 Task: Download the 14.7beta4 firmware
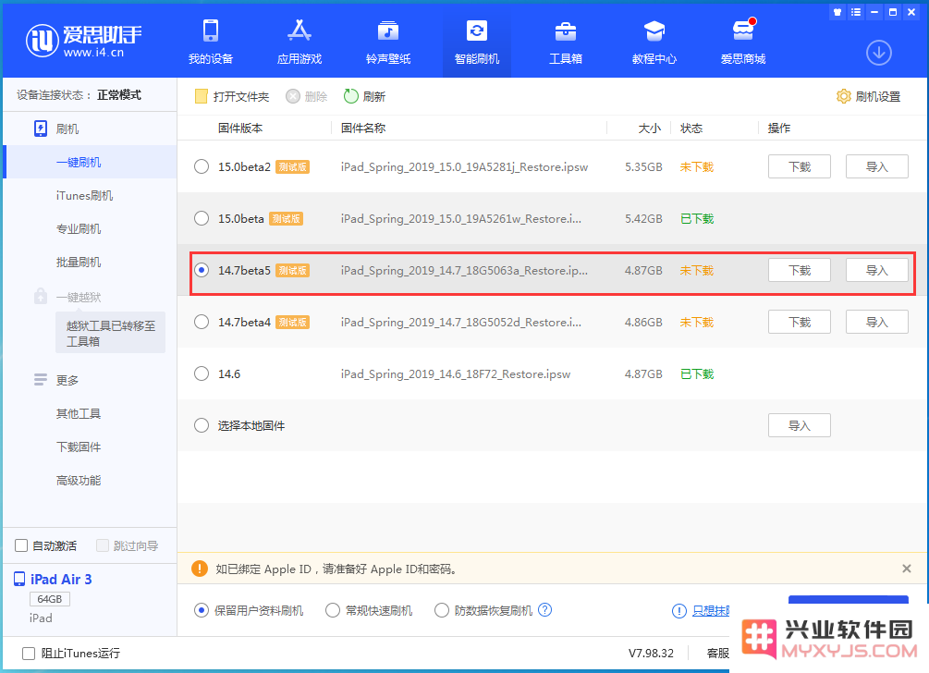point(800,322)
